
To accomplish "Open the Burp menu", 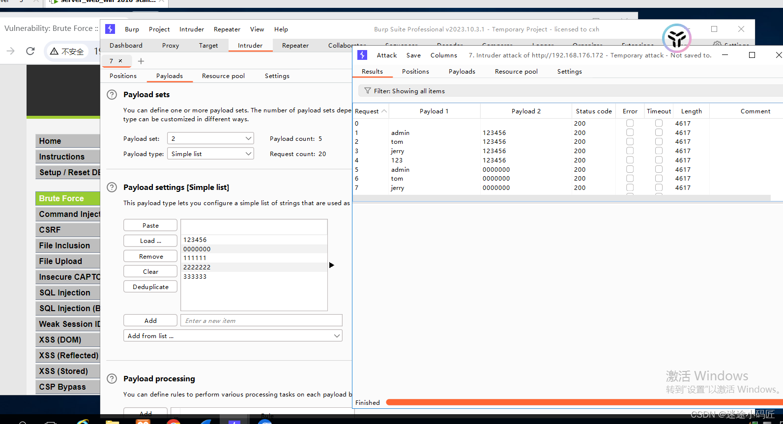I will 132,29.
